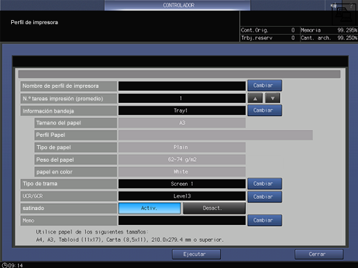This screenshot has width=358, height=268.
Task: Click the Plain paper type value
Action: (182, 147)
